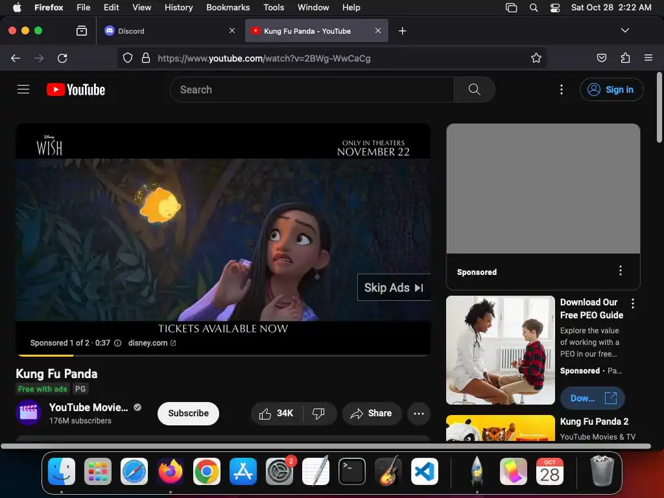
Task: Open Kung Fu Panda 2 thumbnail
Action: click(x=501, y=428)
